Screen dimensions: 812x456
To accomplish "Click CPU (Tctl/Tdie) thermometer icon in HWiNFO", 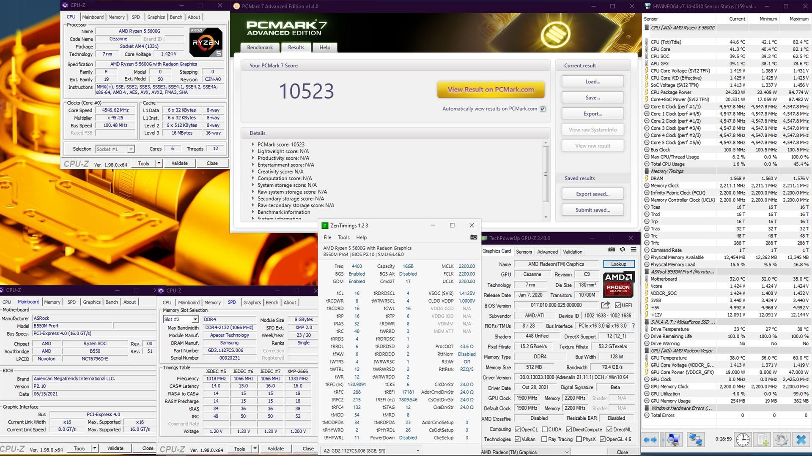I will pos(647,42).
